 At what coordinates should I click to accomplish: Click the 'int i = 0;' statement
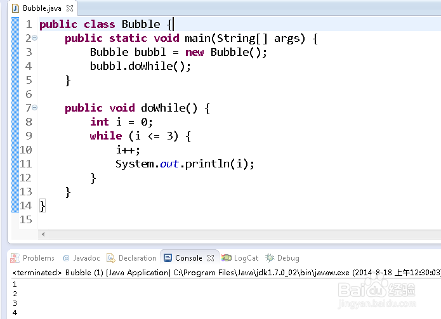121,122
